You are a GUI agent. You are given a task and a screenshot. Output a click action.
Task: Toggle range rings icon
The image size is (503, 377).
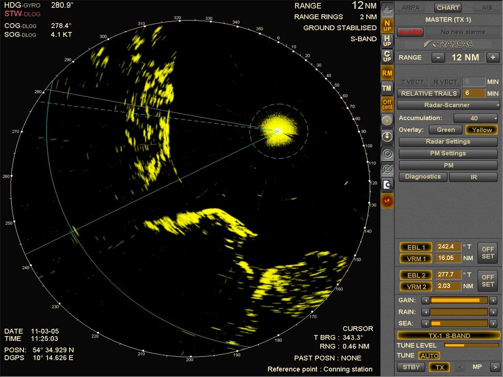(x=387, y=121)
